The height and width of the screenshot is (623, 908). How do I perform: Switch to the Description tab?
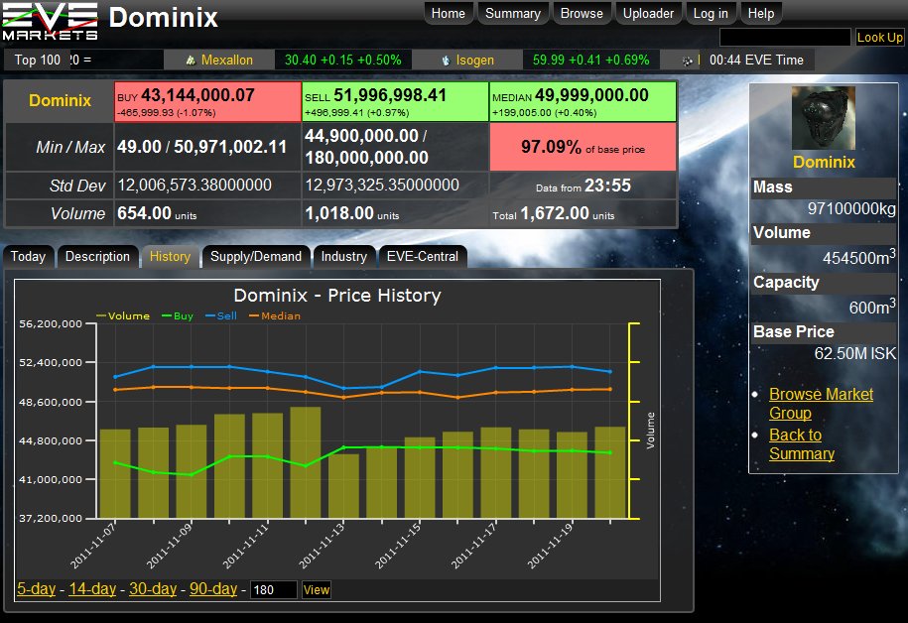tap(97, 257)
